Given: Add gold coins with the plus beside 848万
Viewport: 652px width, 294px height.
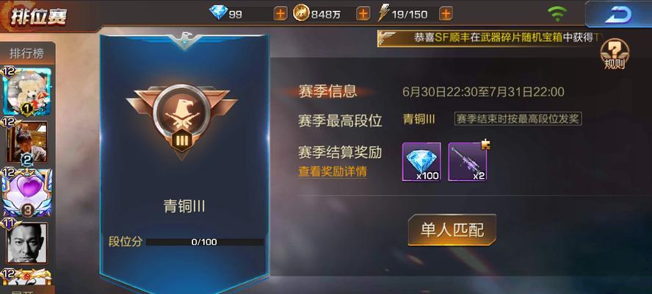Looking at the screenshot, I should 363,14.
